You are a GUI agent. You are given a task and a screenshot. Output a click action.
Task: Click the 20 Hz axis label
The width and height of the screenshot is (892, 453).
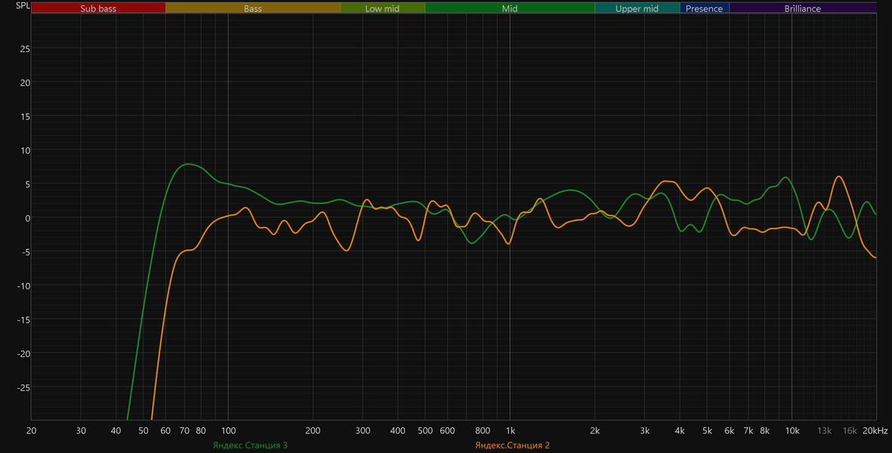coord(31,431)
